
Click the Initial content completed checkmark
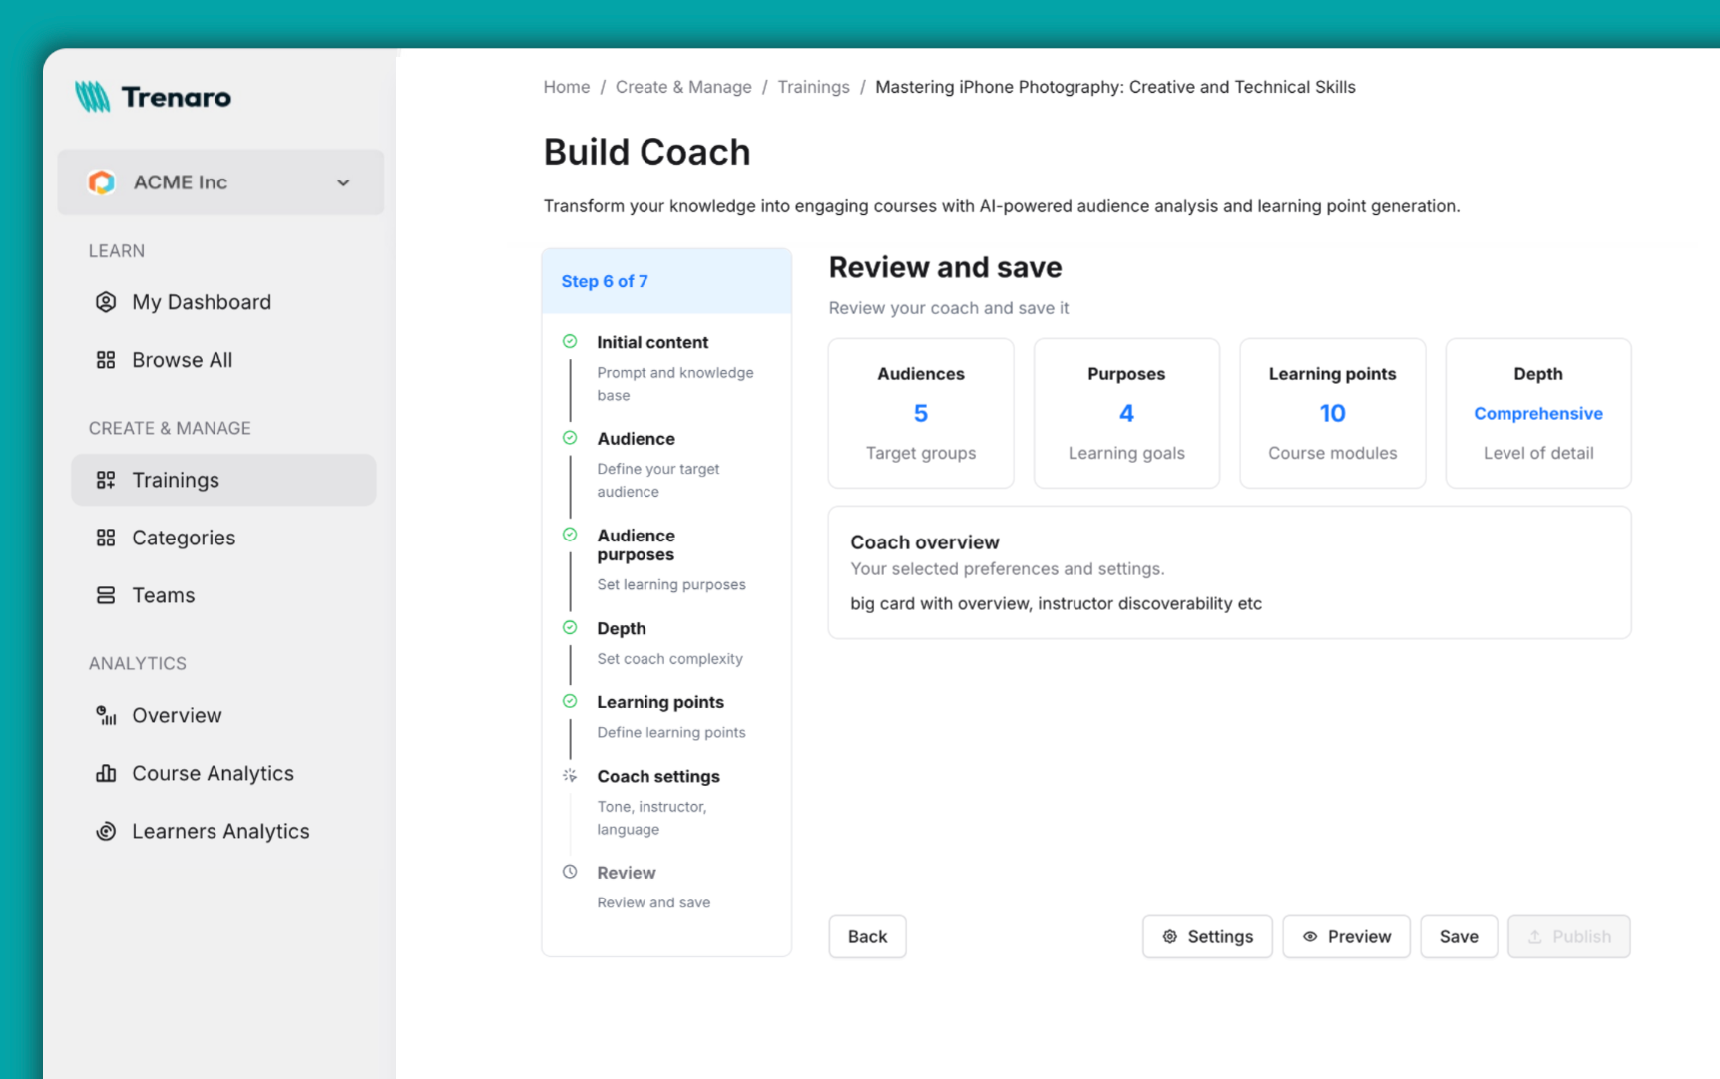click(570, 340)
